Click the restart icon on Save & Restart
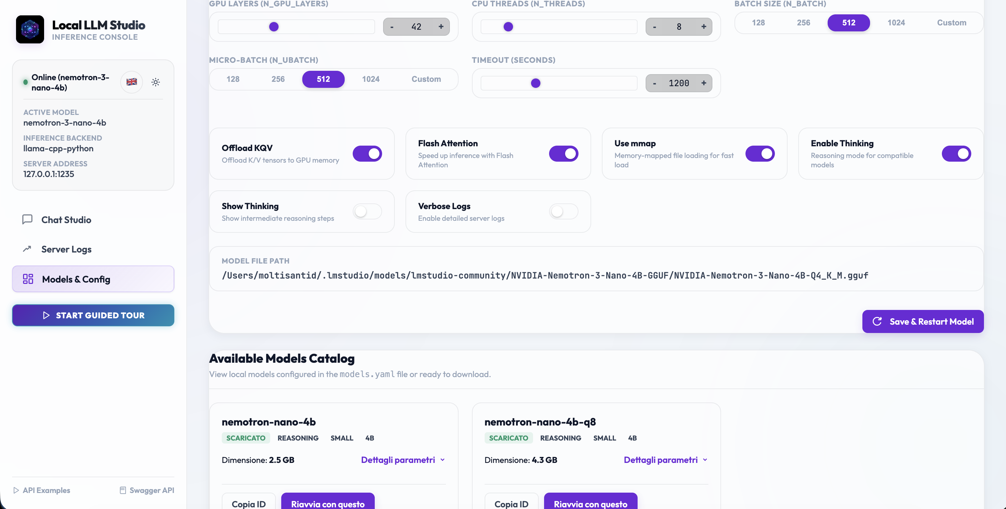Screen dimensions: 1006x509 (877, 321)
